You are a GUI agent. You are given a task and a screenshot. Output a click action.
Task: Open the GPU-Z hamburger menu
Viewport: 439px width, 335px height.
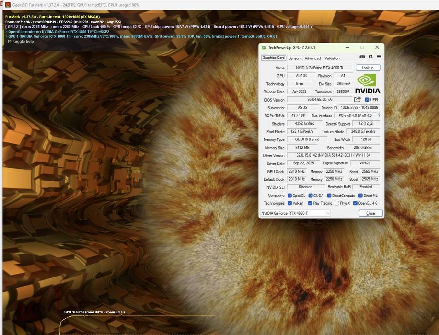click(379, 57)
